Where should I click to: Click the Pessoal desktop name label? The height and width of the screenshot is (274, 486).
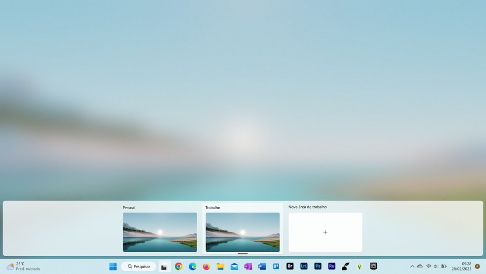[x=129, y=208]
